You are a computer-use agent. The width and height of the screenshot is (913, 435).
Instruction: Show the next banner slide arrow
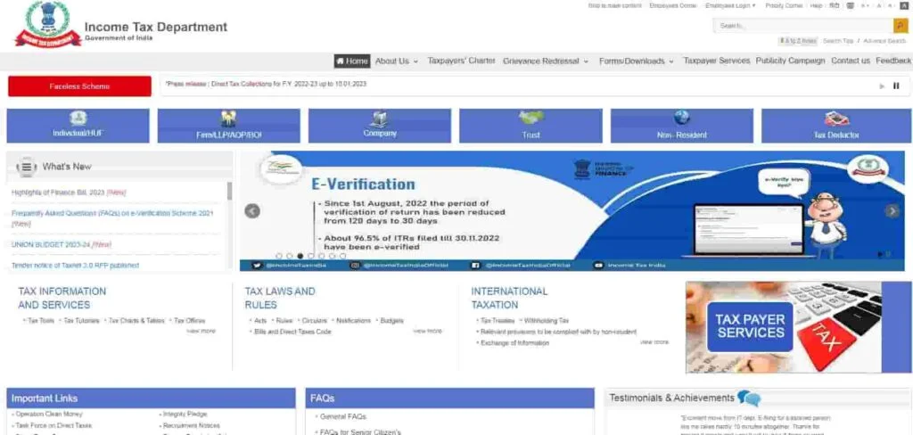pos(892,210)
